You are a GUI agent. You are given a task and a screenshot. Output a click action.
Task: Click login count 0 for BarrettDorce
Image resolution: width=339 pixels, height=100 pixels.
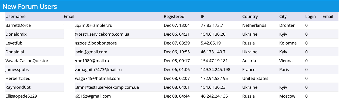pos(306,25)
